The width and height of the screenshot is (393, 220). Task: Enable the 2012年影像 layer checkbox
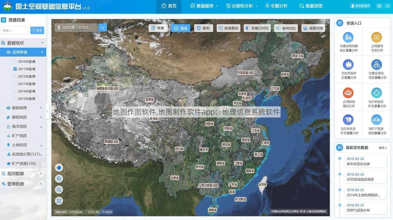15,76
